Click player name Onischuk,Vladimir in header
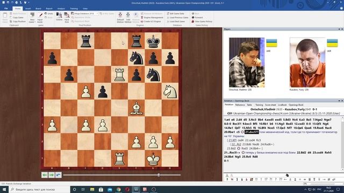The width and height of the screenshot is (344, 193). (x=263, y=109)
